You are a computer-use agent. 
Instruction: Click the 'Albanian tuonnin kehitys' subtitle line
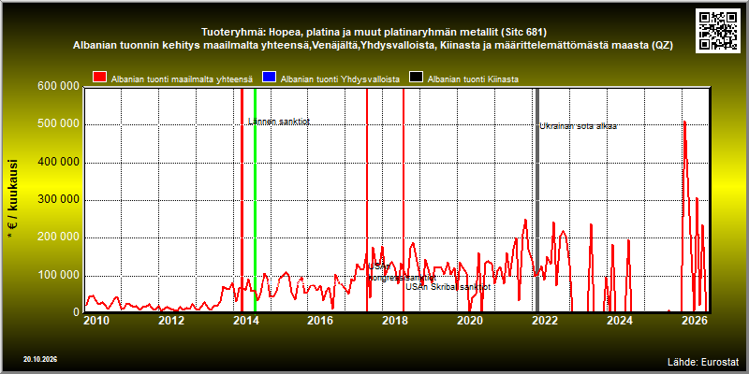[373, 46]
